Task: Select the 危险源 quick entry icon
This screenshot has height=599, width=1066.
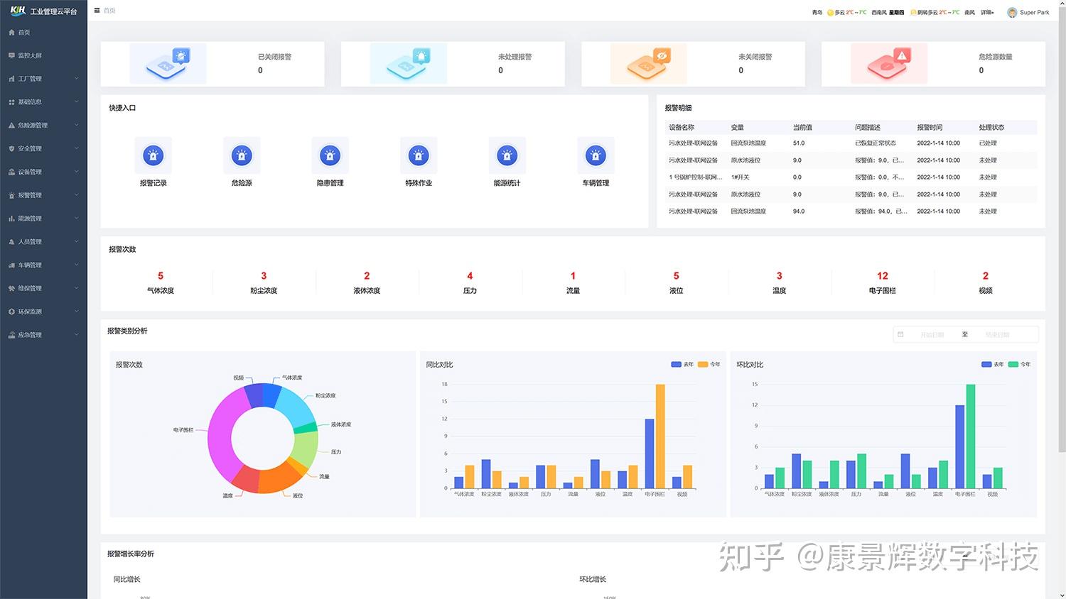Action: point(242,155)
